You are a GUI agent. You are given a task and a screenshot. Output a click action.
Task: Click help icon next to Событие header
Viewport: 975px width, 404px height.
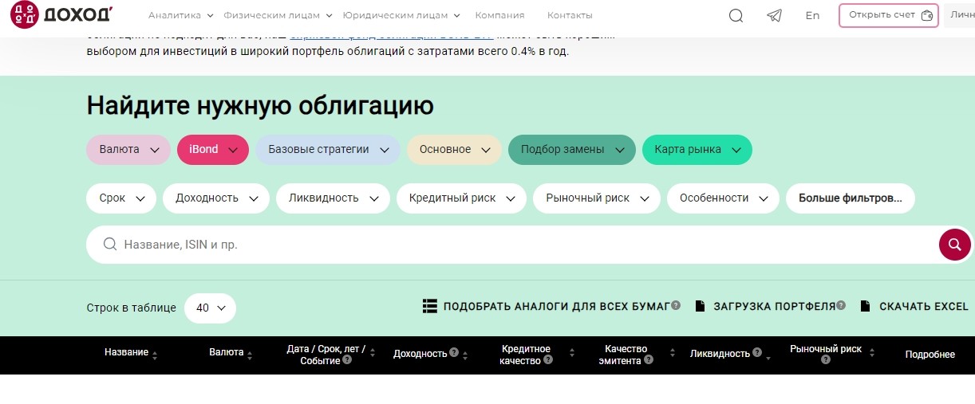coord(347,360)
